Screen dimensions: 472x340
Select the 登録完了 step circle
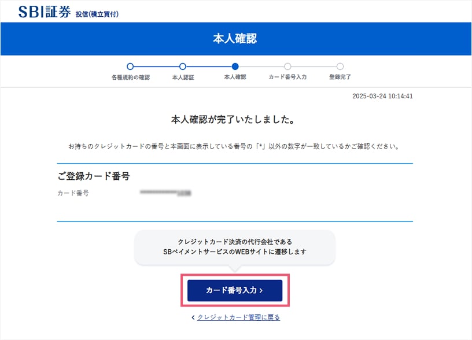[339, 66]
